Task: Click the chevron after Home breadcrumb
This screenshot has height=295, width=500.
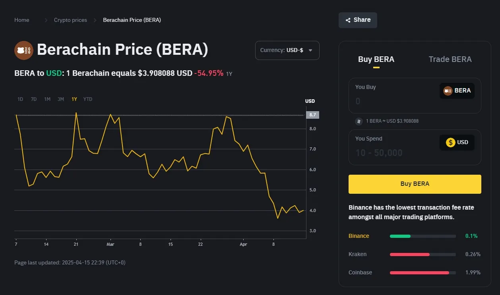Action: [46, 20]
